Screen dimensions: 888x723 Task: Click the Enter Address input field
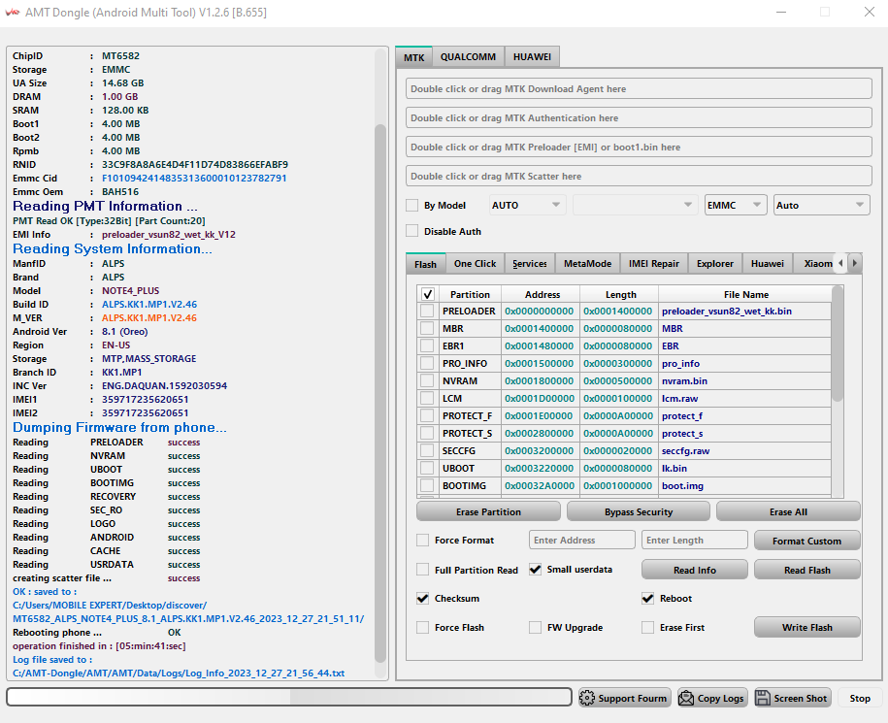pyautogui.click(x=582, y=541)
